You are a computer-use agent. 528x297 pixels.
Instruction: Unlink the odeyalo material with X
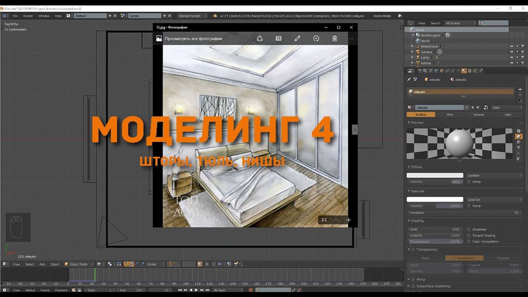[478, 108]
